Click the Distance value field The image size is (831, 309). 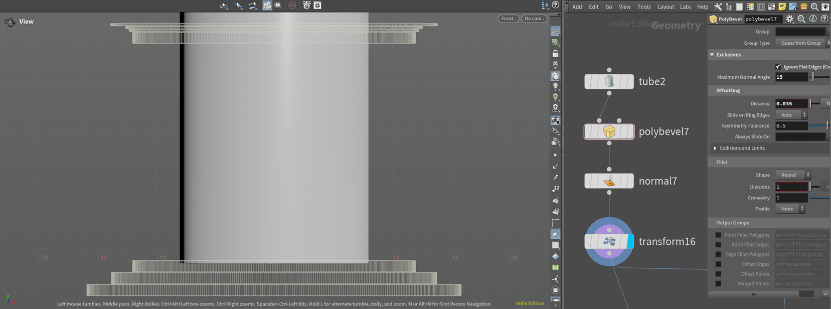791,104
